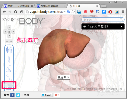
Task: Click the magnifier globe extension icon
Action: [x=98, y=12]
